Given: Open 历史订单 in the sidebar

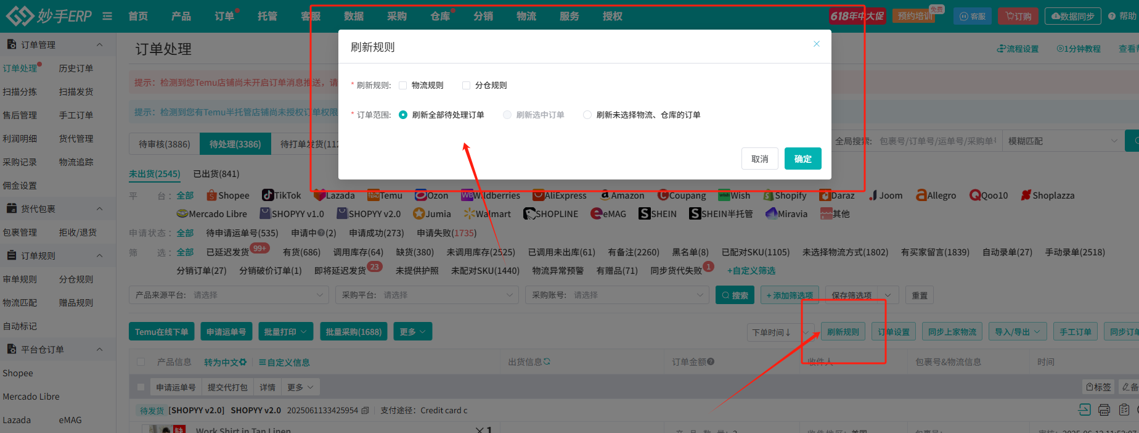Looking at the screenshot, I should click(76, 68).
